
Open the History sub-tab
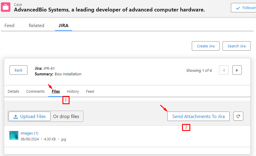[73, 91]
